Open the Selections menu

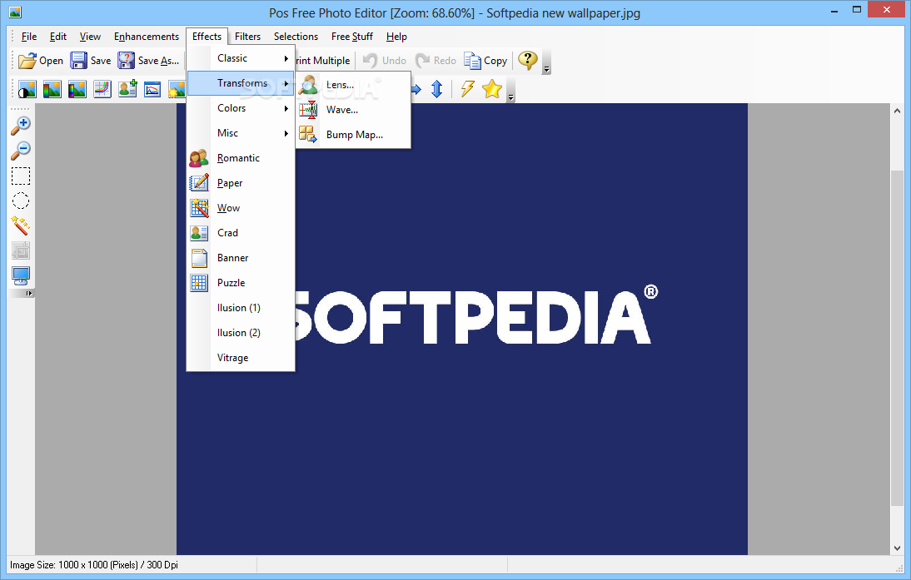point(296,37)
